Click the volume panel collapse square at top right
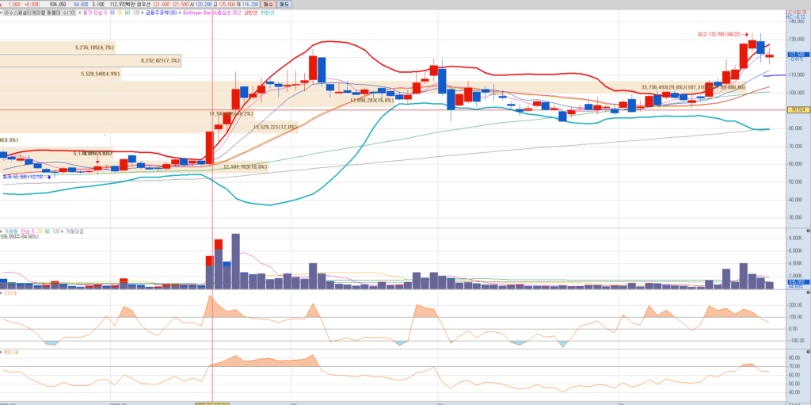 [808, 229]
